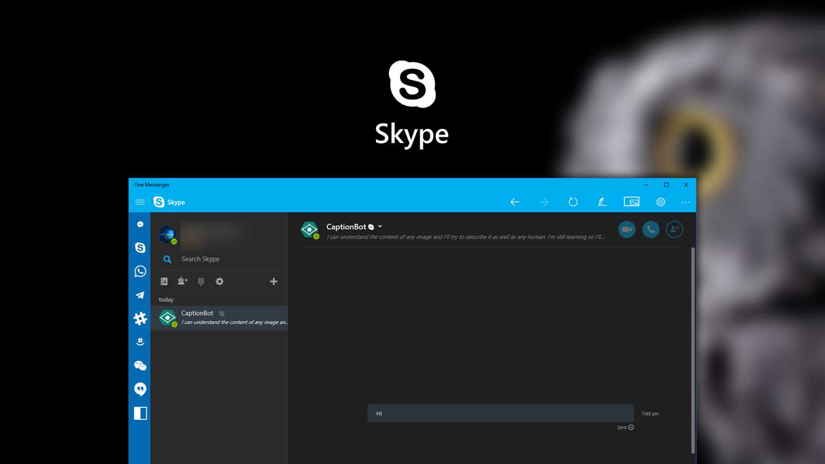Switch to Telegram in the sidebar

pos(140,295)
